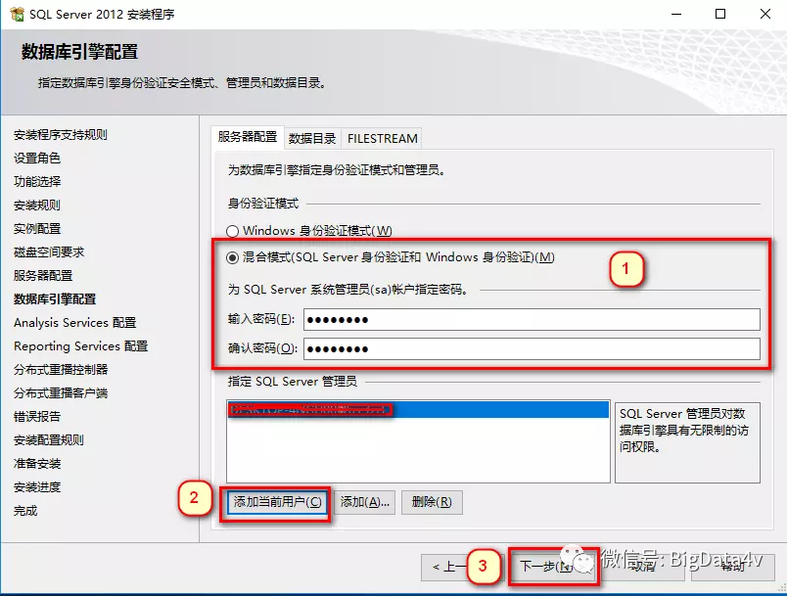787x596 pixels.
Task: Click the 输入密码 password field
Action: (532, 320)
